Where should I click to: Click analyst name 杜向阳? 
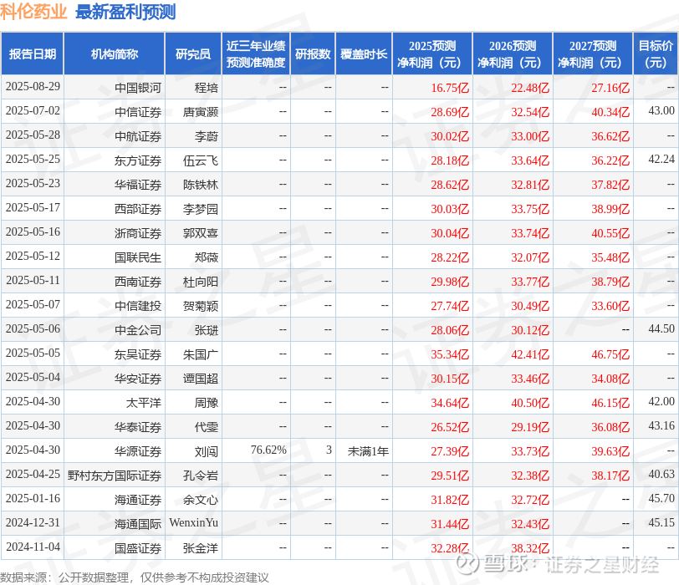[201, 282]
